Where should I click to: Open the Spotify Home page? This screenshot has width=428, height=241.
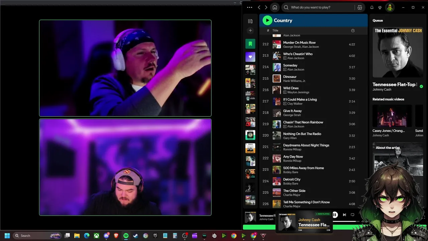(x=275, y=7)
